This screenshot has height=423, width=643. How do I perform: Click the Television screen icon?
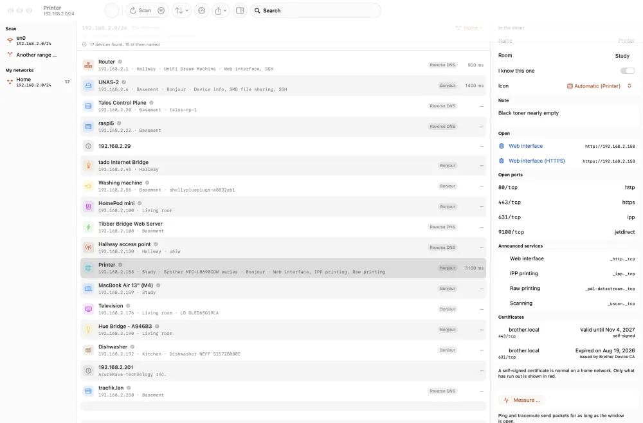point(88,309)
